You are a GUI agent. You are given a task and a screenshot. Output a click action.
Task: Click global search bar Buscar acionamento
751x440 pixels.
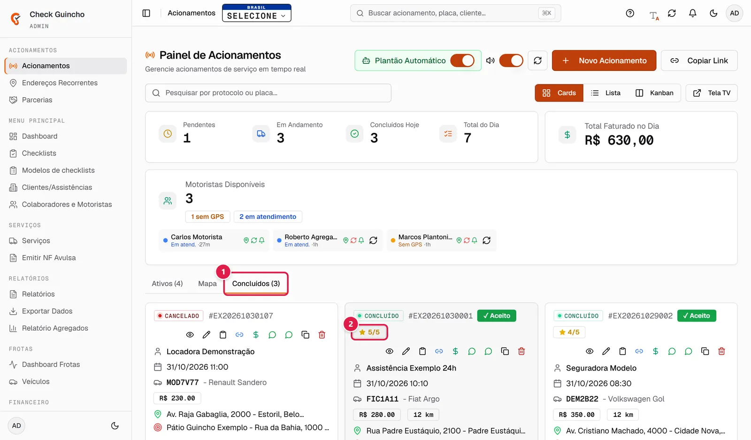455,13
